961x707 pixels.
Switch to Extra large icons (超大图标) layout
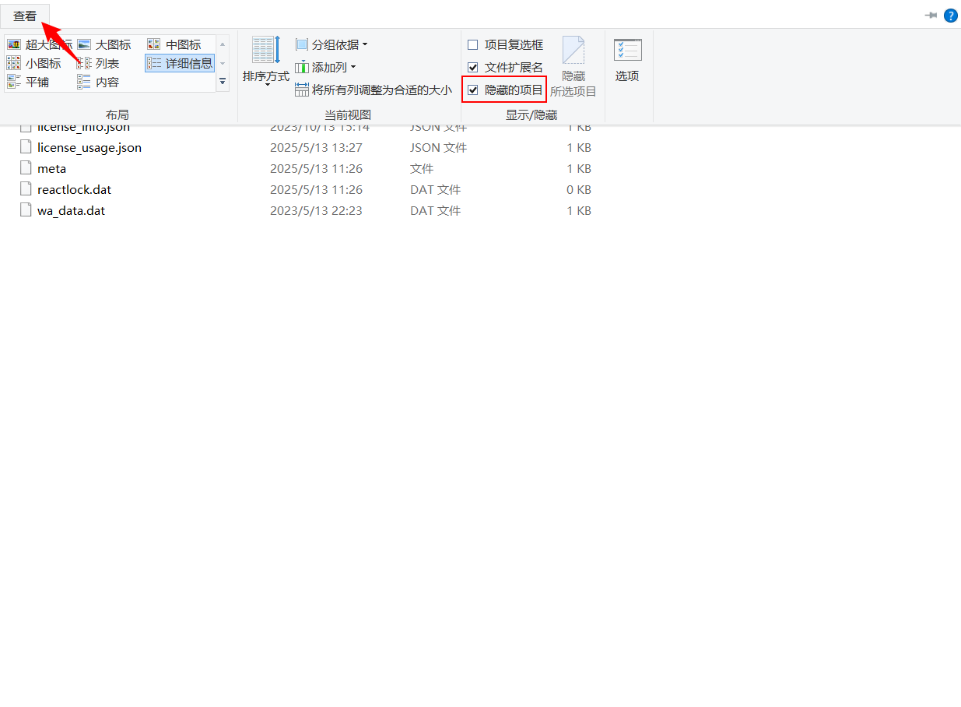pos(40,44)
